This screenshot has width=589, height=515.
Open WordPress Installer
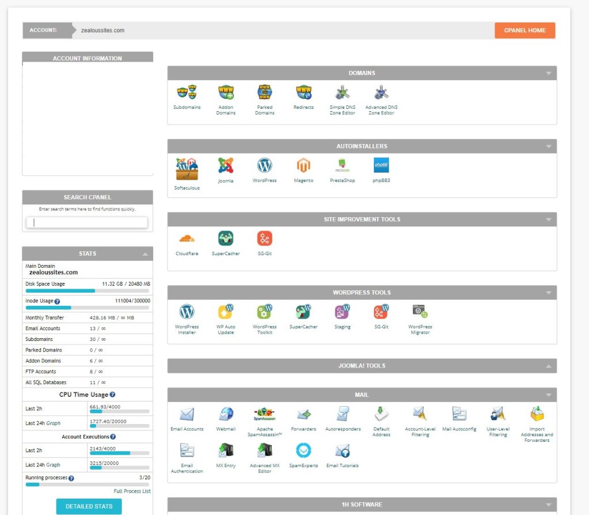coord(187,312)
